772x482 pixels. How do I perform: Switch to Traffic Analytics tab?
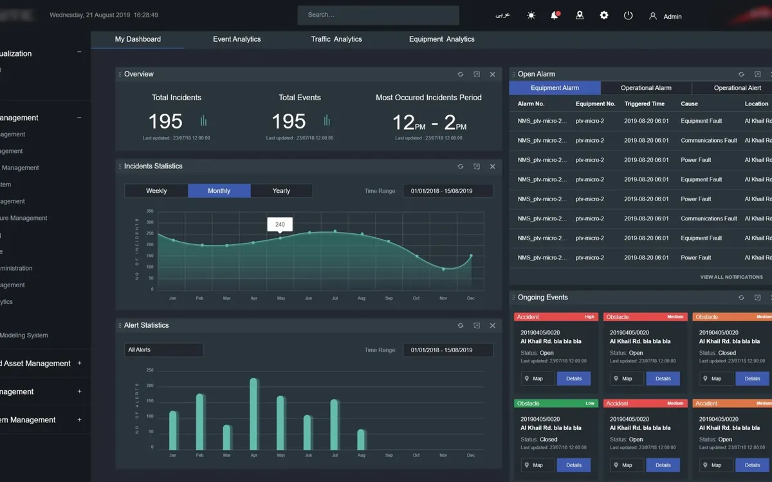coord(336,39)
